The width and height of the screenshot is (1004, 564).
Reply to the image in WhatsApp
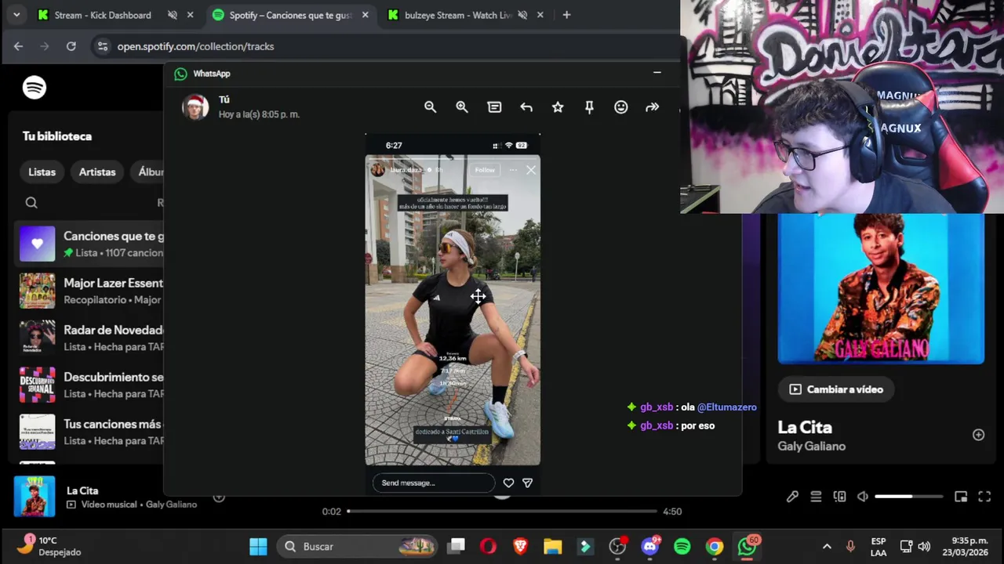pyautogui.click(x=526, y=107)
